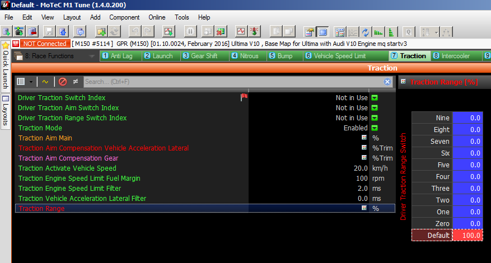Screen dimensions: 491x263
Task: Click the green horizontal bars histogram icon
Action: (378, 32)
